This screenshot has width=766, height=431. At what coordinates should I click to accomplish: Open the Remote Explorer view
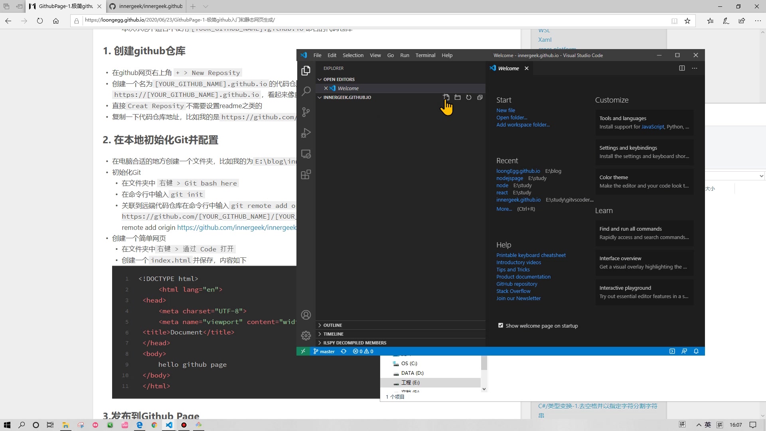pos(306,154)
